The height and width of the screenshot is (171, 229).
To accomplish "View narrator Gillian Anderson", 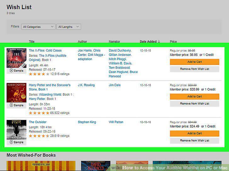I will coord(120,55).
